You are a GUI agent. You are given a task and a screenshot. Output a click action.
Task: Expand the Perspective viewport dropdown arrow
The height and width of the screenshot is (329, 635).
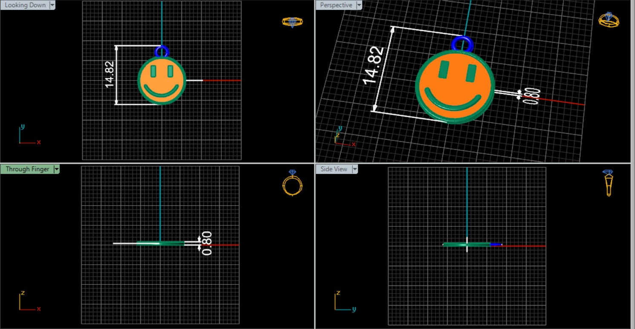359,5
